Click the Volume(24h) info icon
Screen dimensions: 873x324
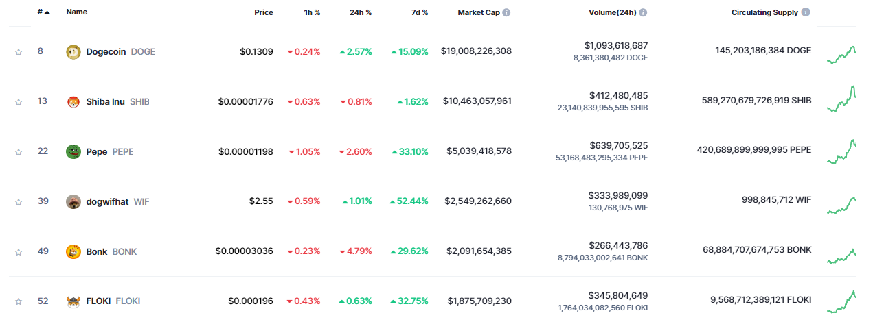tap(643, 12)
